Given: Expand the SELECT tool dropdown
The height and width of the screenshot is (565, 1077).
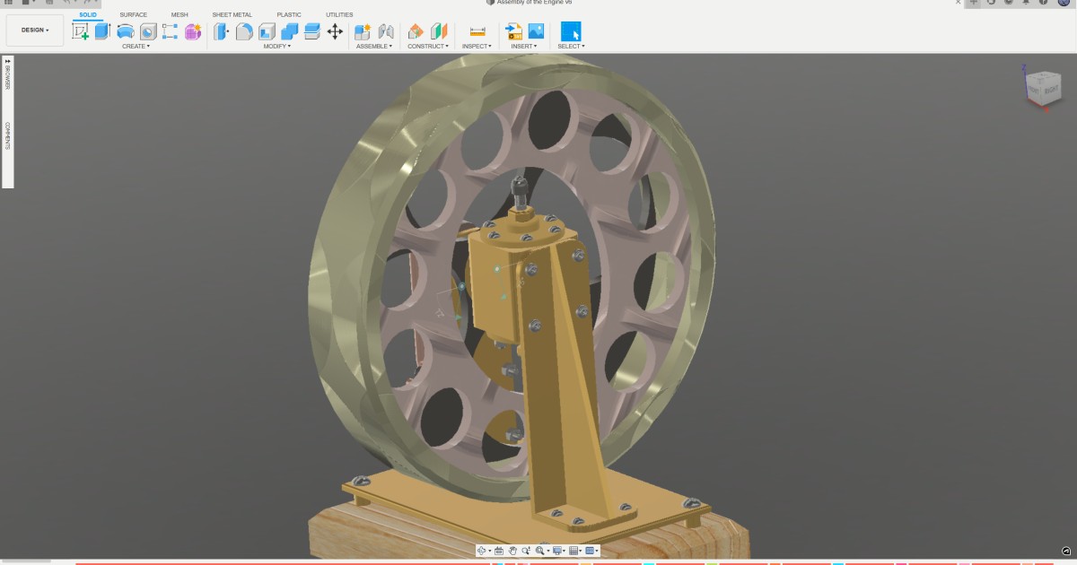Looking at the screenshot, I should pyautogui.click(x=568, y=46).
